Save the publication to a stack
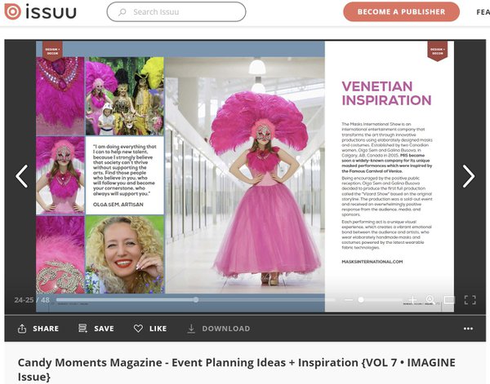Viewport: 490px width, 384px height. tap(96, 329)
